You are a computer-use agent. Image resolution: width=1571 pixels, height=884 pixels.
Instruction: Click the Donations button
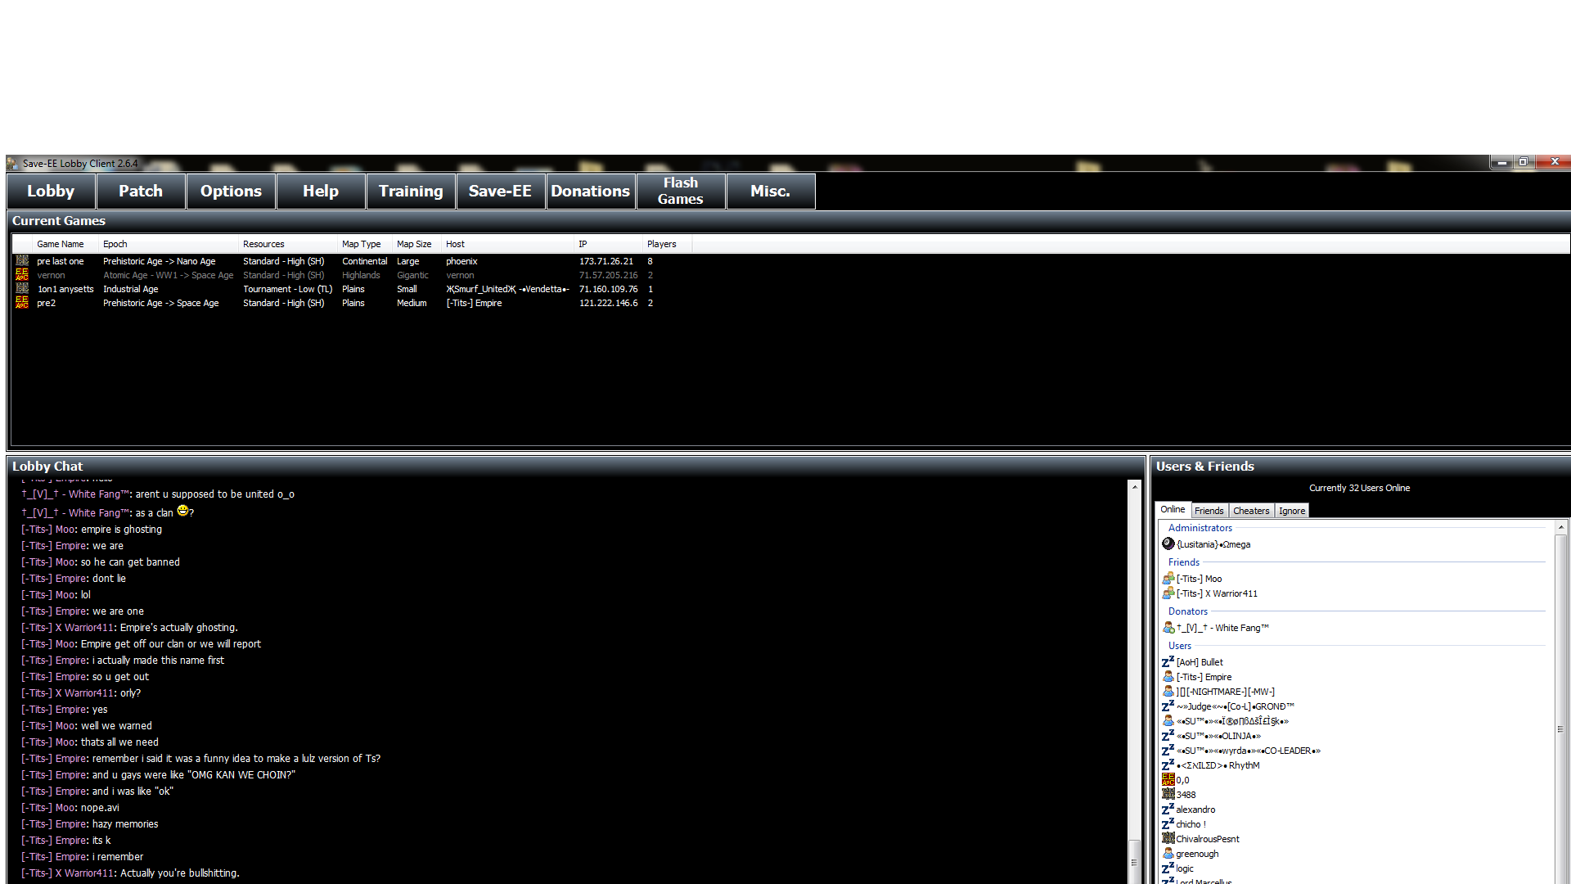click(x=590, y=192)
